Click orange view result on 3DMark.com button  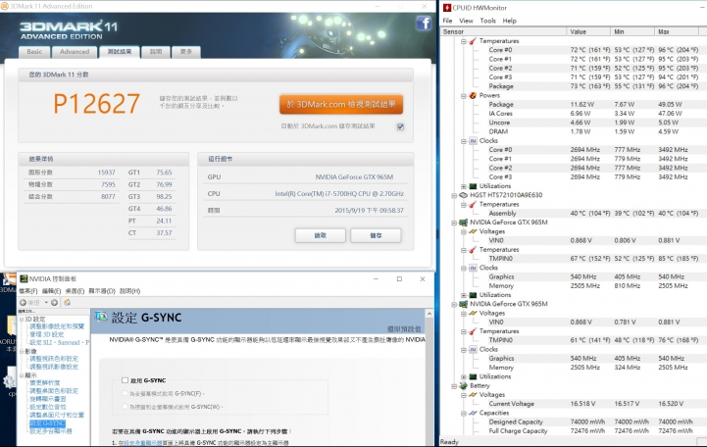click(341, 105)
